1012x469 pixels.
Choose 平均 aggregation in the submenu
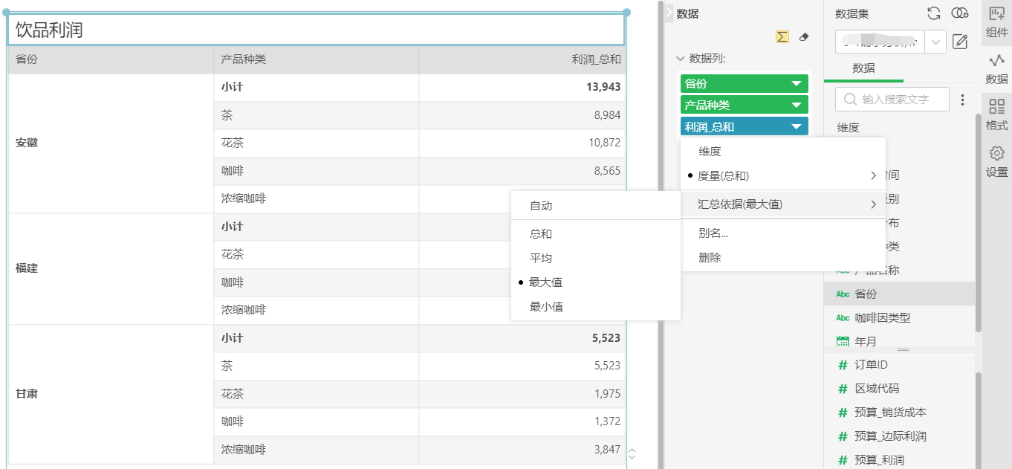(540, 258)
